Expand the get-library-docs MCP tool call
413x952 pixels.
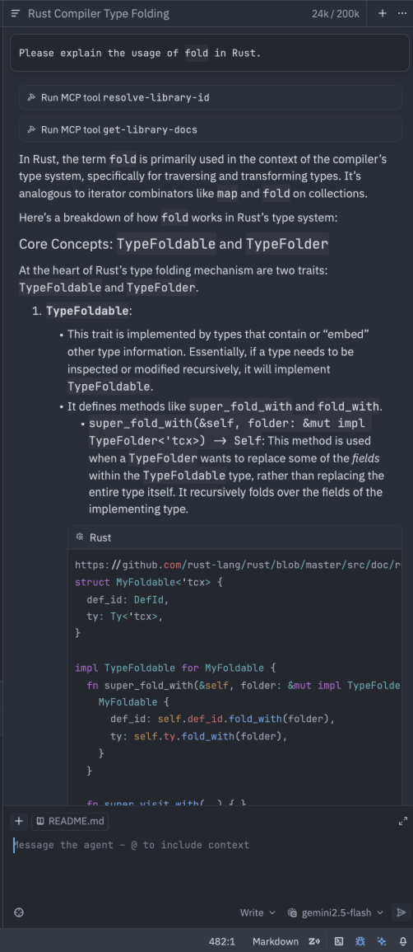pos(210,129)
